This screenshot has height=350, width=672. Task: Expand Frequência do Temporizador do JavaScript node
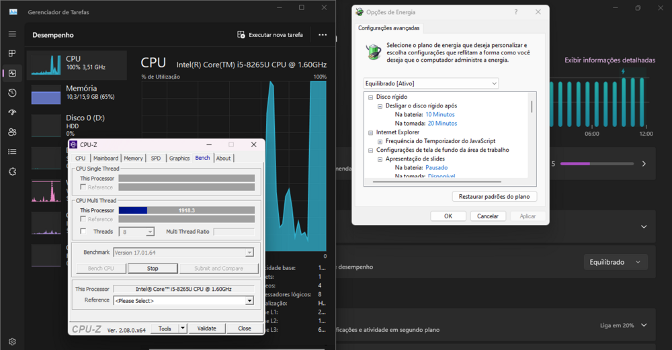(x=380, y=141)
